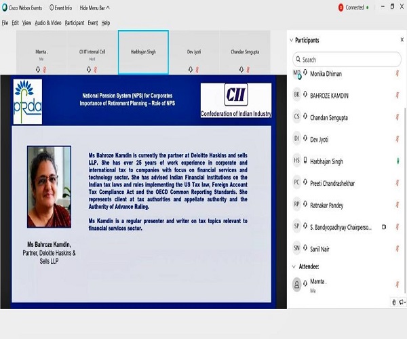407x339 pixels.
Task: Open the Help menu
Action: coord(106,23)
